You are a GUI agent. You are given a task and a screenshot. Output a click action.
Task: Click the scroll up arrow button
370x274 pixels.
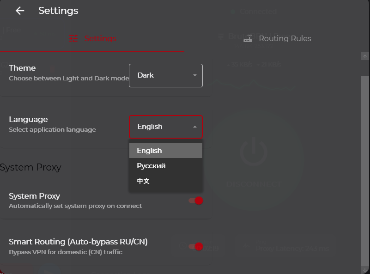pyautogui.click(x=365, y=56)
